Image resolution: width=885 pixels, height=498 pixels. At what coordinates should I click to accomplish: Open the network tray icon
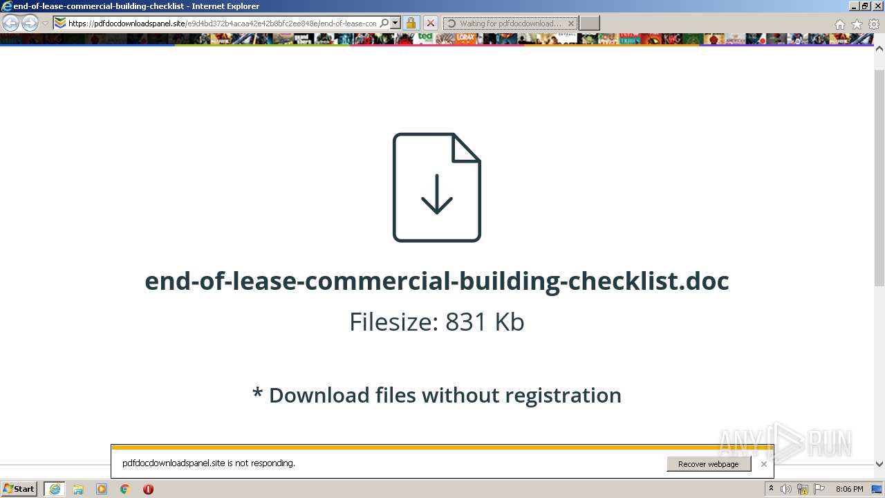pos(803,489)
